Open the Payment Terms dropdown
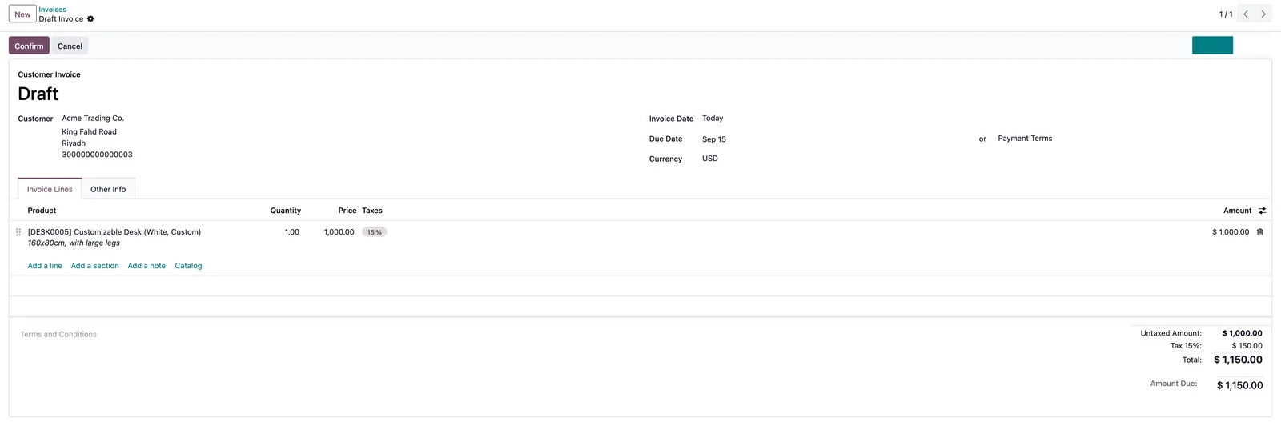The image size is (1281, 426). (1025, 139)
